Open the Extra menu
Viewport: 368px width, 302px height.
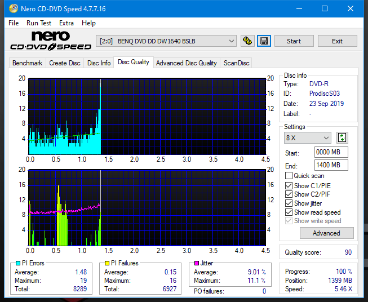click(66, 23)
